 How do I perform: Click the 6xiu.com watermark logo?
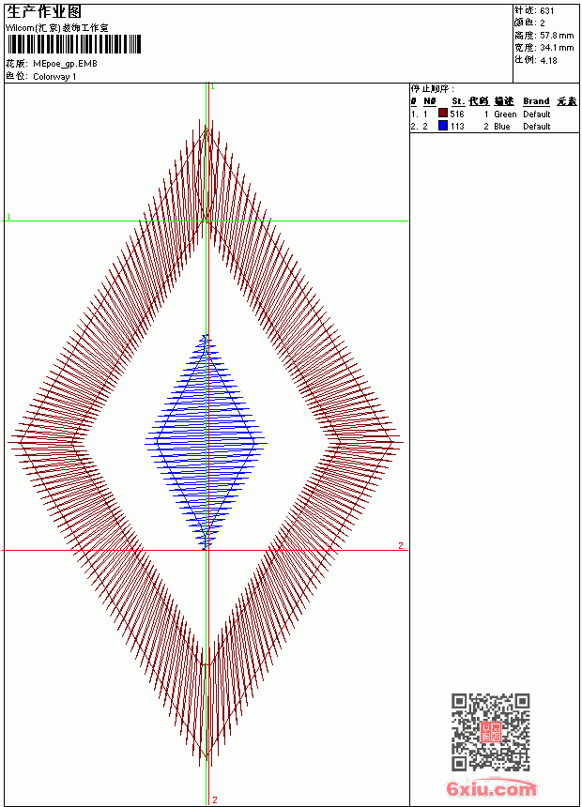pyautogui.click(x=491, y=788)
